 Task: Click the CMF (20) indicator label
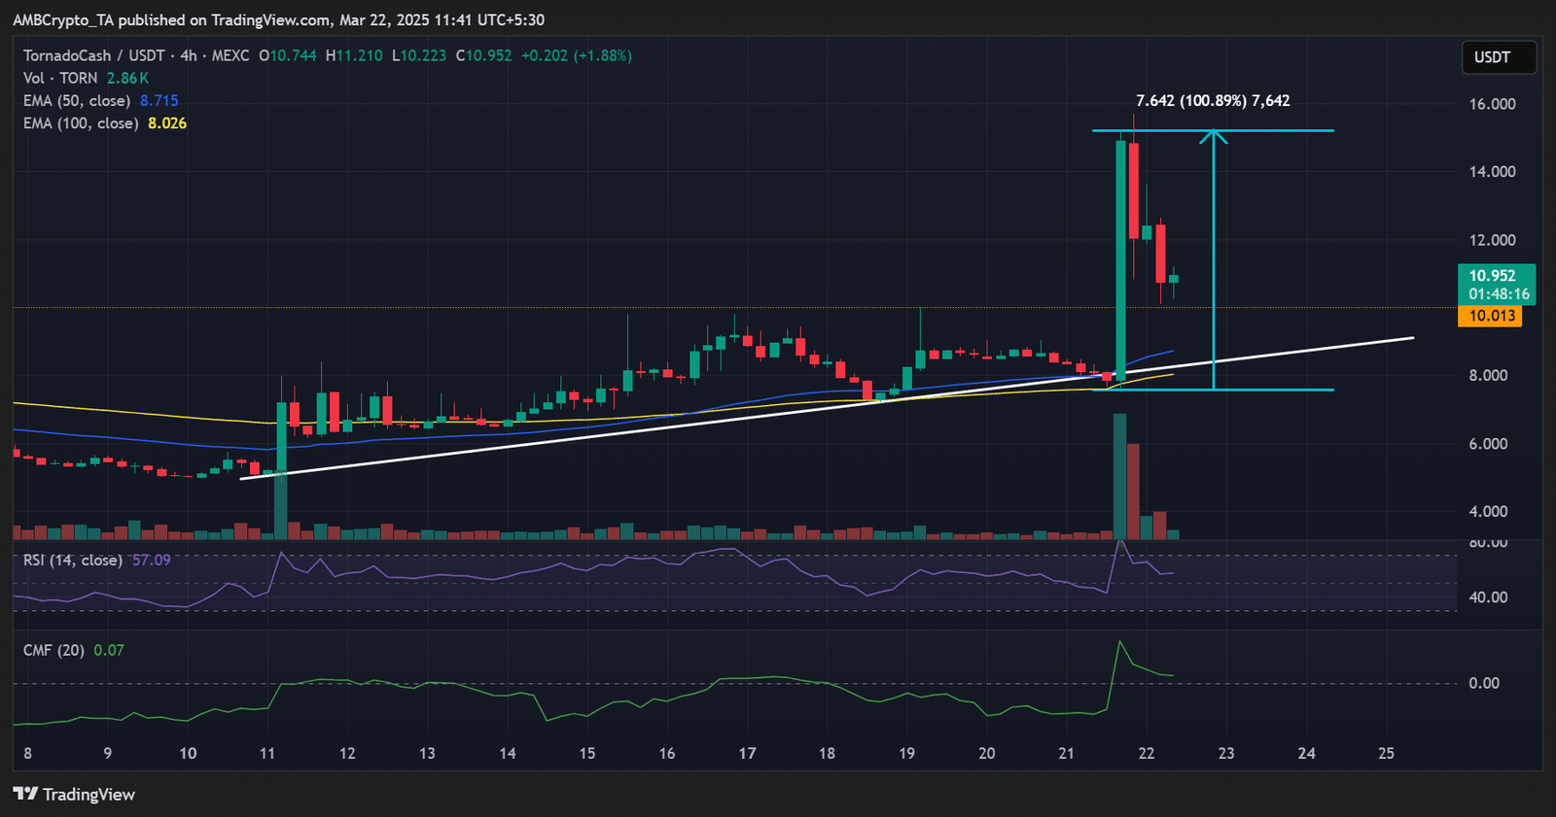pyautogui.click(x=53, y=650)
